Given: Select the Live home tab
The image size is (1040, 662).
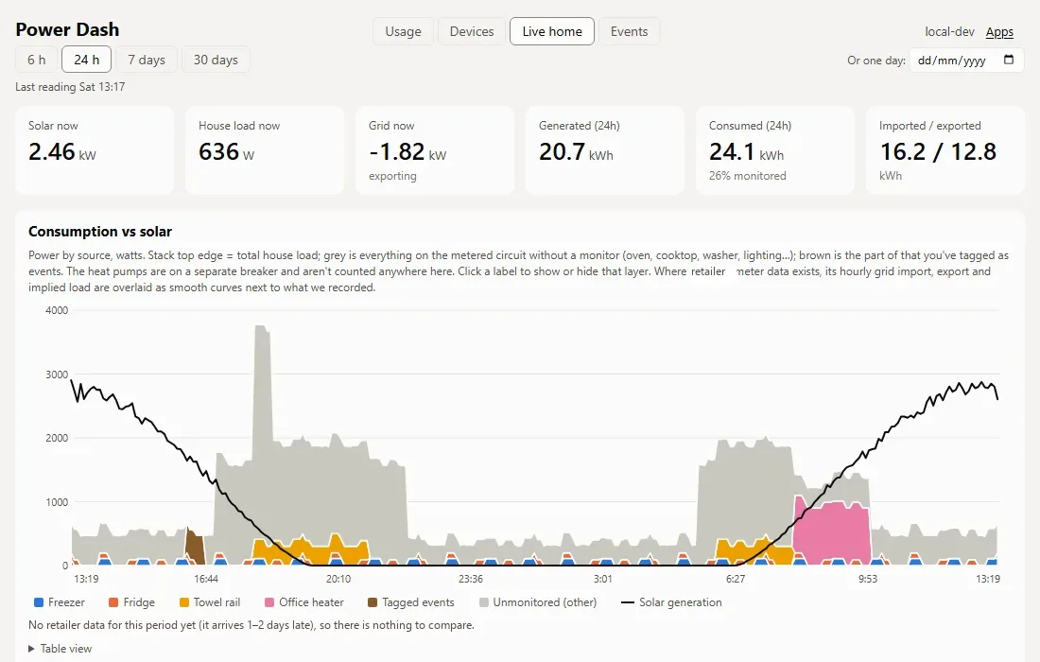Looking at the screenshot, I should point(552,31).
